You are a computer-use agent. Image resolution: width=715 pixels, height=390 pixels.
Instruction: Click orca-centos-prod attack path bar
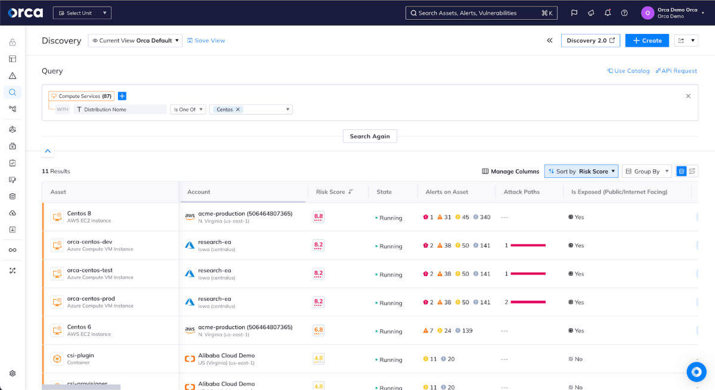click(x=528, y=302)
